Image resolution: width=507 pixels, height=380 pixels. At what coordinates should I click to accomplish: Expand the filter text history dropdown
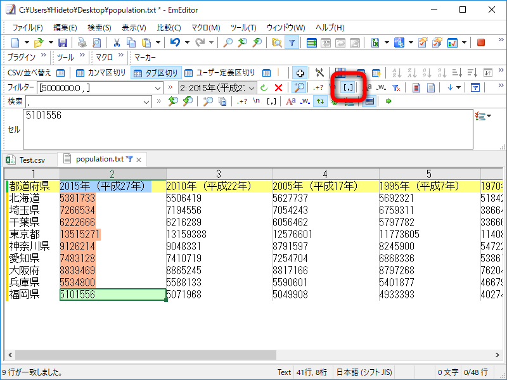pyautogui.click(x=158, y=88)
